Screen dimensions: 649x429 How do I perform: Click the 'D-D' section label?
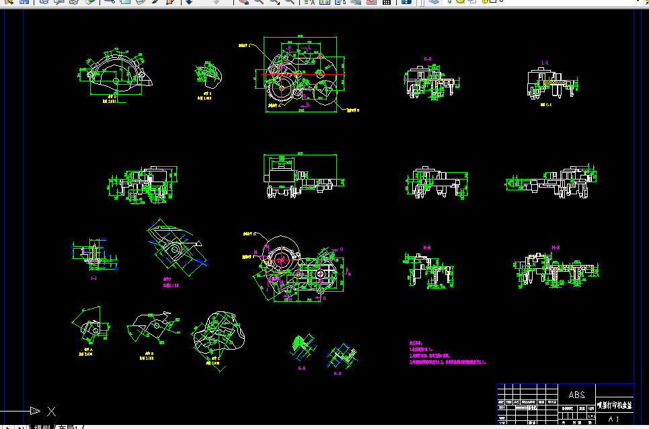point(428,59)
